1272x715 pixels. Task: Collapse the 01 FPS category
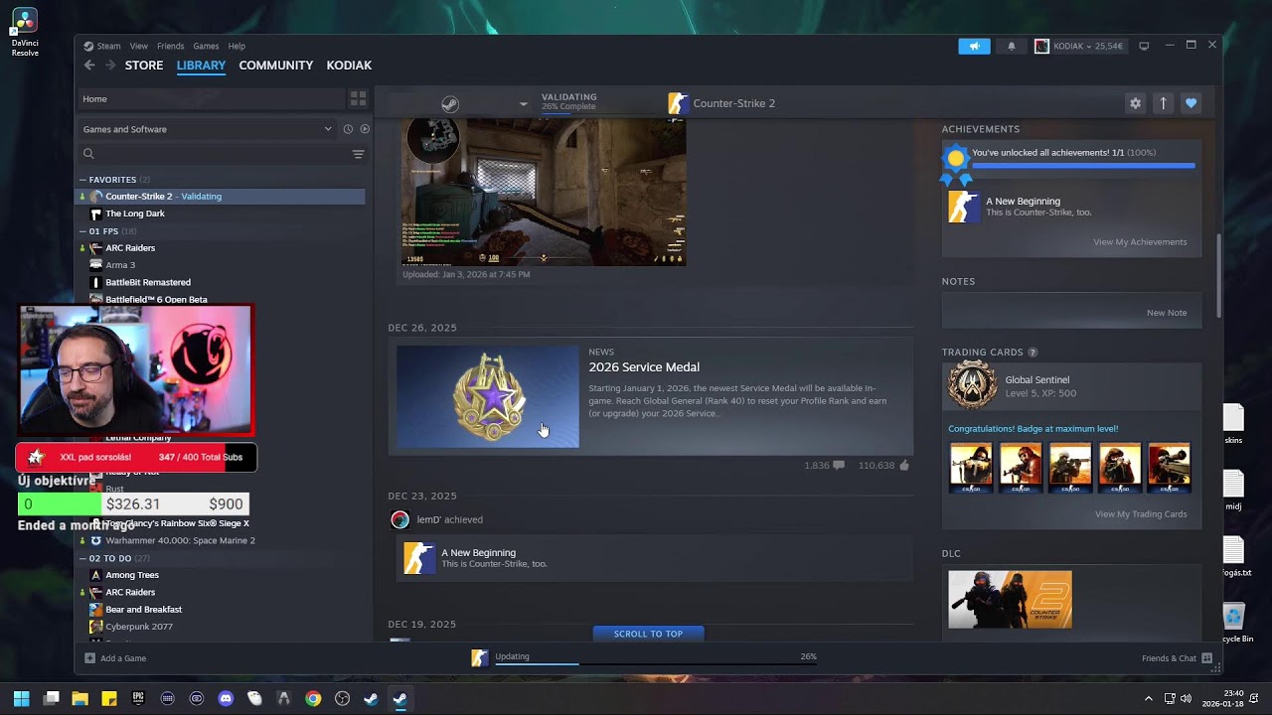point(82,231)
